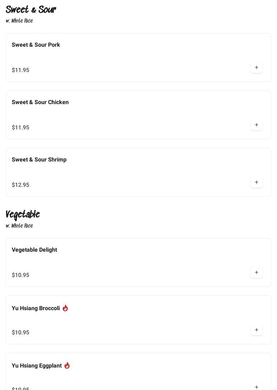The image size is (277, 390).
Task: Select the Sweet & Sour Chicken title
Action: (40, 102)
